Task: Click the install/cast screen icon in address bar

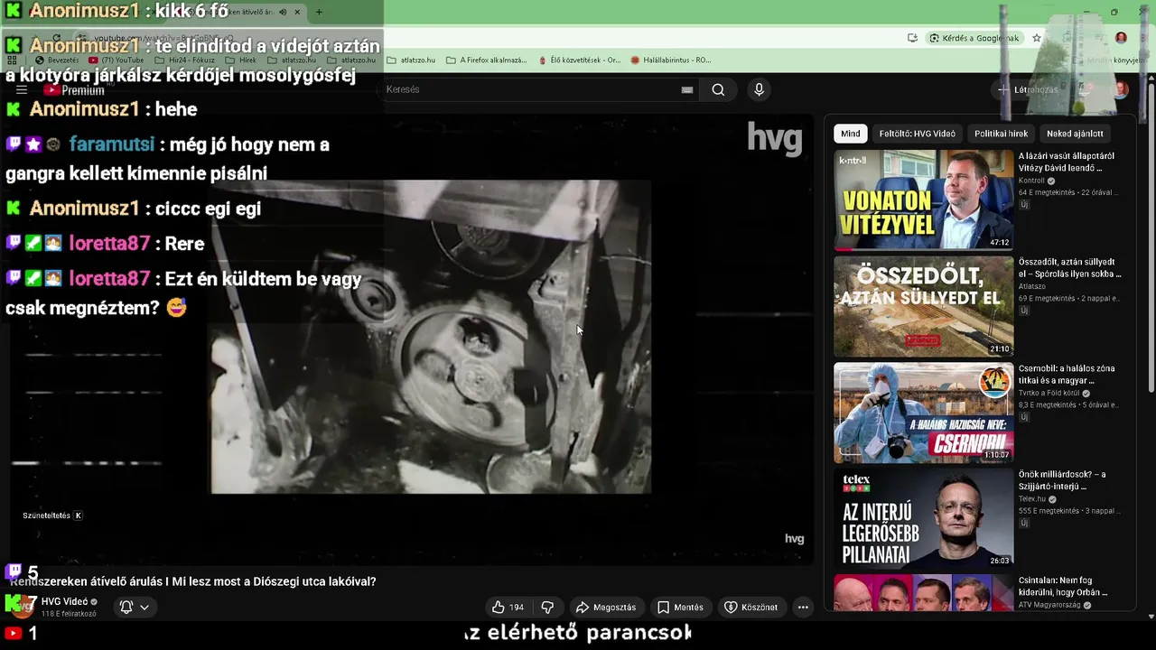Action: (912, 38)
